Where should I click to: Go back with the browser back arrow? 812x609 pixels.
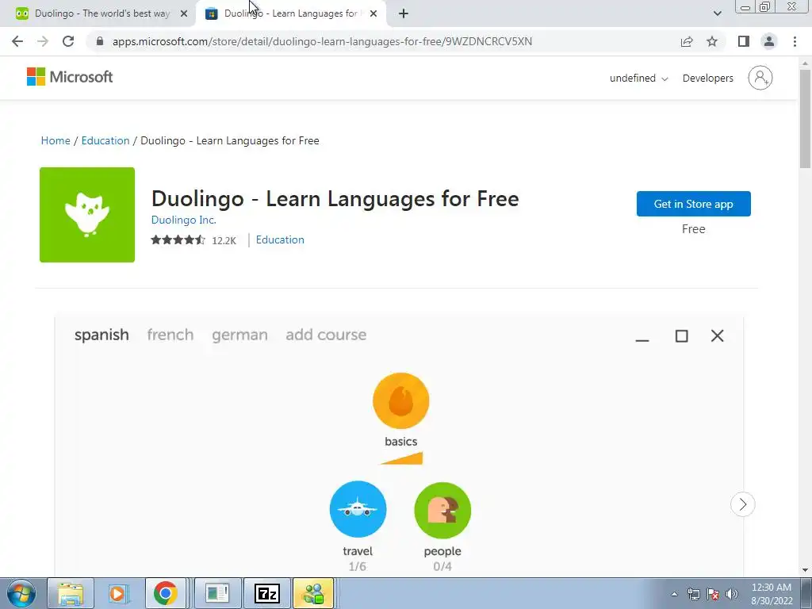tap(17, 41)
